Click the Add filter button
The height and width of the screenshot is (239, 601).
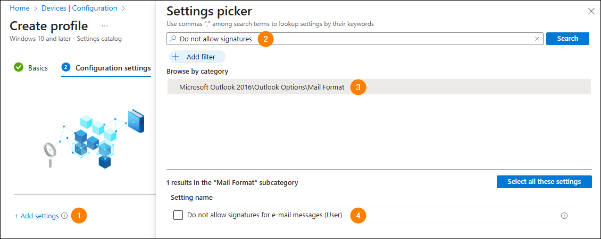(197, 57)
